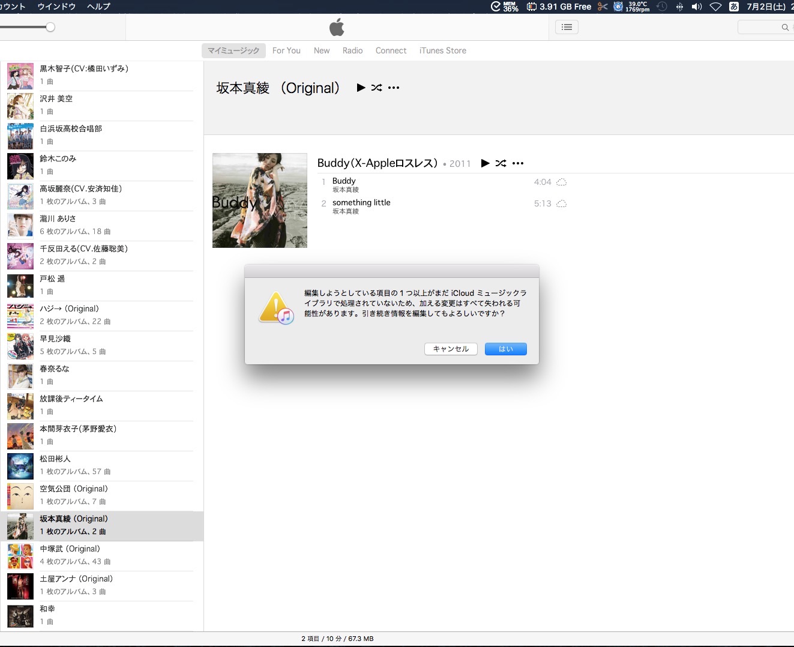Switch to the For You tab
Viewport: 794px width, 647px height.
(x=286, y=50)
